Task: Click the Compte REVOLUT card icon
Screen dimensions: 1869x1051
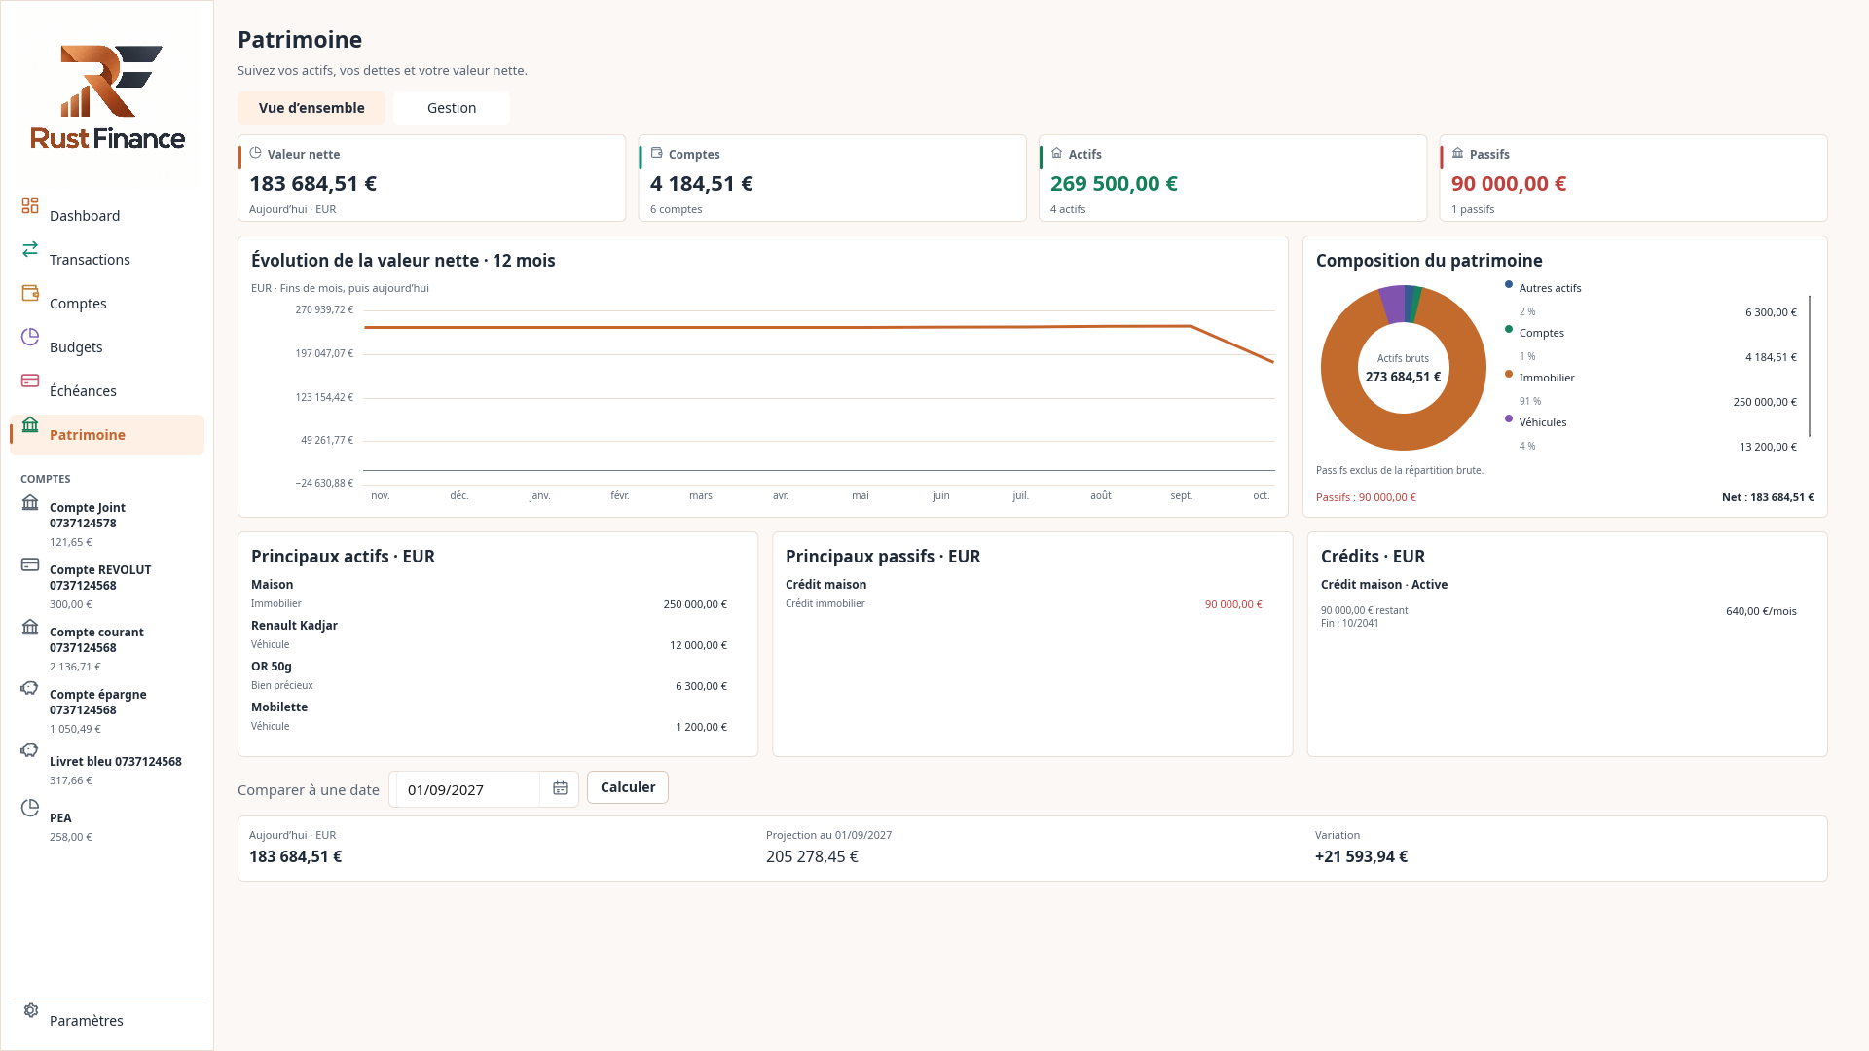Action: 30,564
